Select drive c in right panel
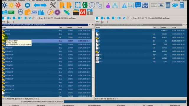The image size is (189, 106). coord(98,18)
